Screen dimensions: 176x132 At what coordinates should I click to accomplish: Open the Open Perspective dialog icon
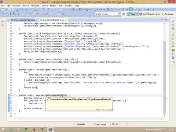click(124, 14)
